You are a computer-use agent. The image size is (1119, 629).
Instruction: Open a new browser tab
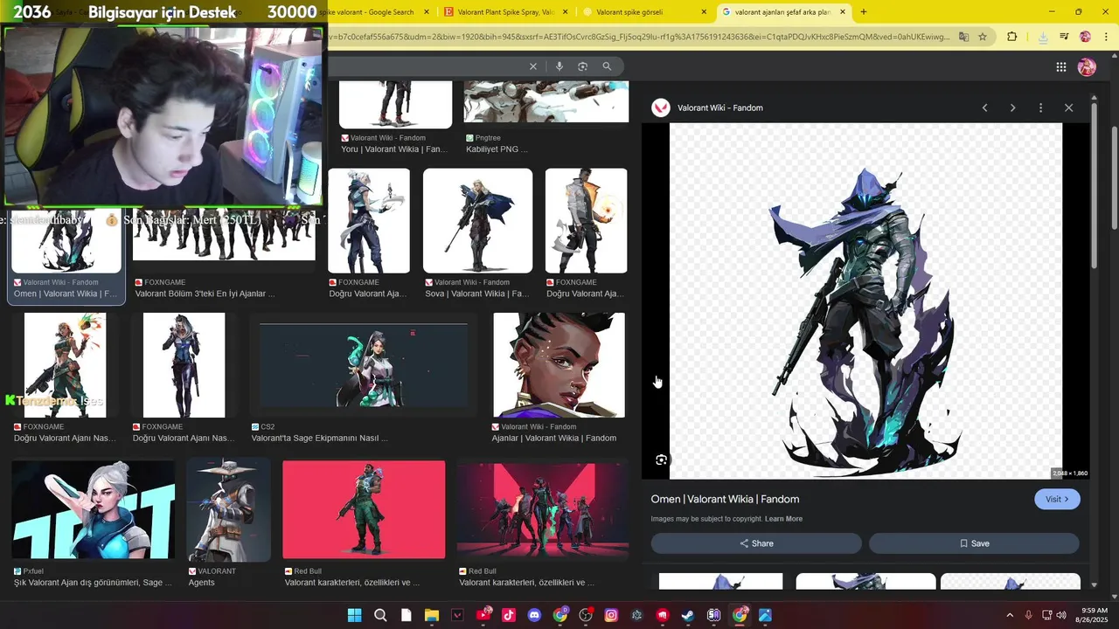864,12
